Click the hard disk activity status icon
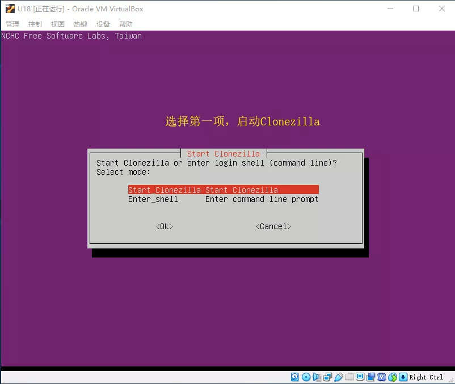 pyautogui.click(x=294, y=377)
